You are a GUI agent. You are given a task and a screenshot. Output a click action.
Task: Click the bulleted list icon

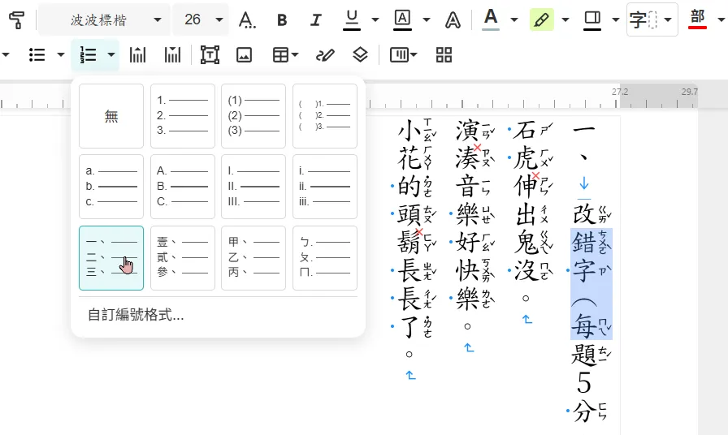pos(37,54)
